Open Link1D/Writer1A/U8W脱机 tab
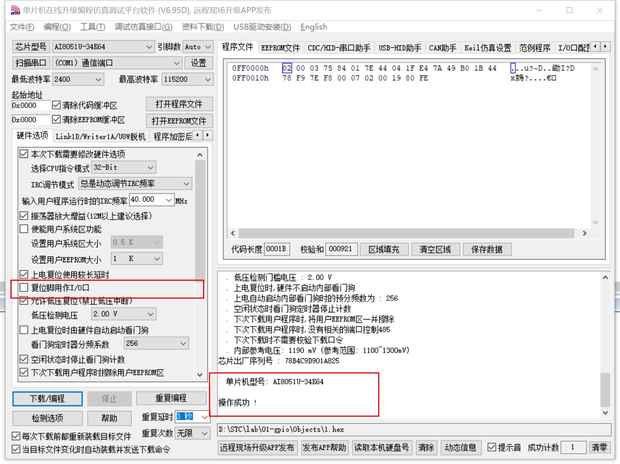Viewport: 620px width, 464px height. click(x=101, y=137)
